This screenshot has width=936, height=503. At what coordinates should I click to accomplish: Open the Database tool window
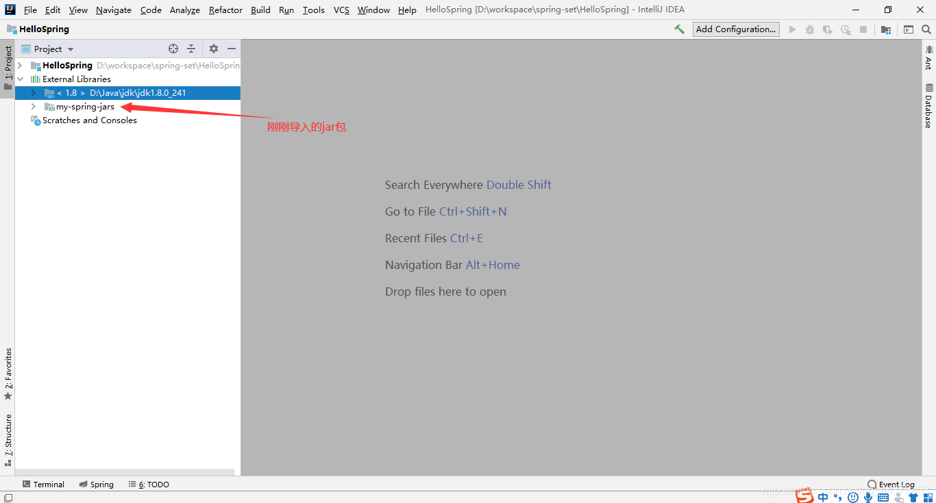pyautogui.click(x=929, y=105)
